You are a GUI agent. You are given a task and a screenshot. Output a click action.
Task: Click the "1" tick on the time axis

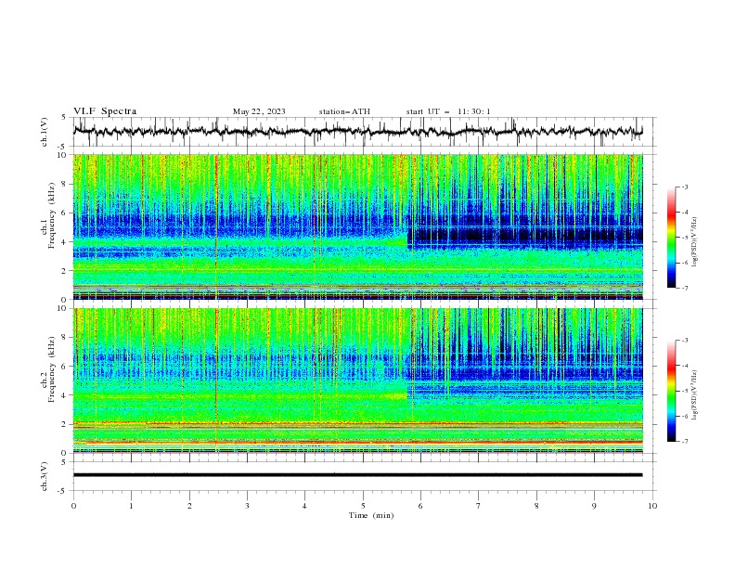click(131, 506)
